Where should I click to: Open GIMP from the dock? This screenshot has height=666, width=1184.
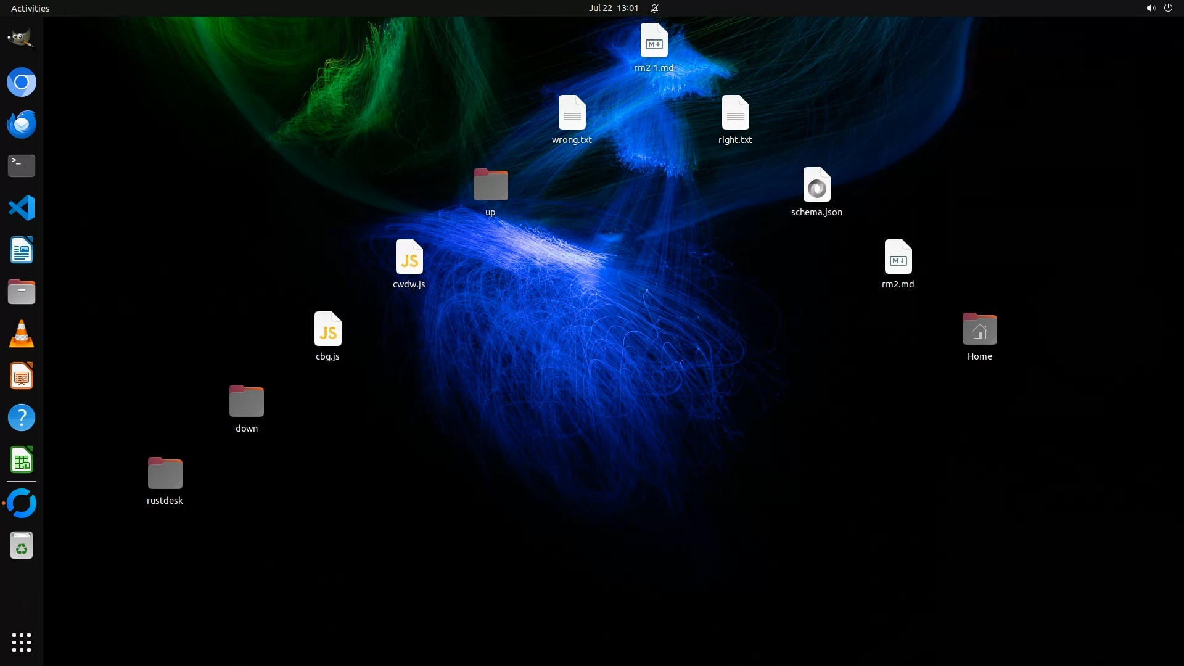coord(21,39)
